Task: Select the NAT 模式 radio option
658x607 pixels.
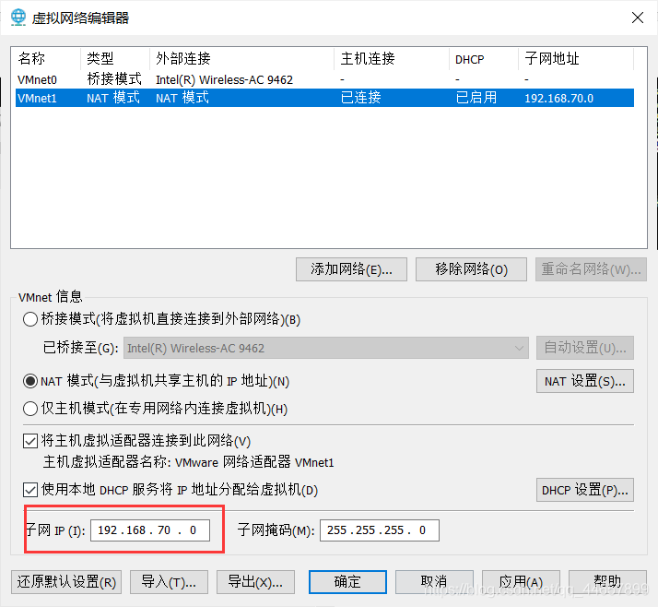Action: (x=30, y=381)
